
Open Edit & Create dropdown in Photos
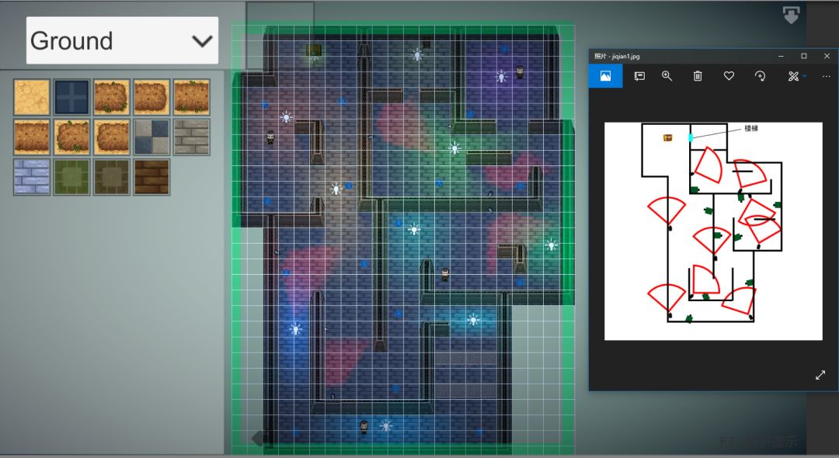point(797,76)
